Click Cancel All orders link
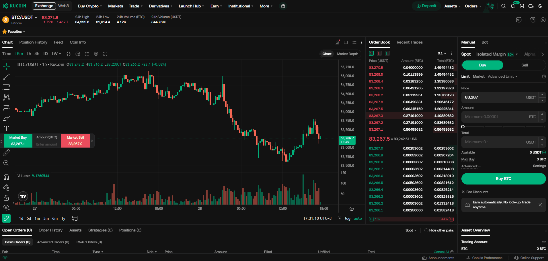This screenshot has width=548, height=261. (441, 252)
